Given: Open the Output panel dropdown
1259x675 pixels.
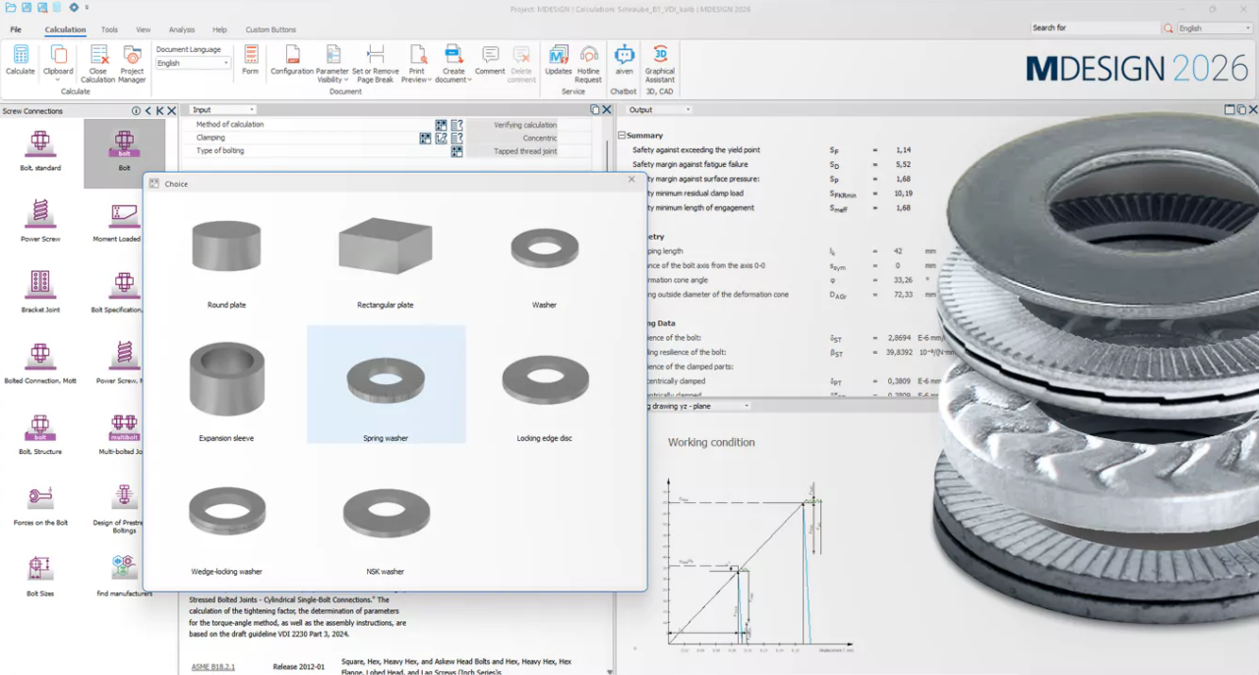Looking at the screenshot, I should tap(659, 110).
